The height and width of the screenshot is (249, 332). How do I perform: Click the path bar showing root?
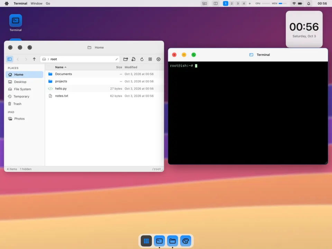pyautogui.click(x=80, y=59)
